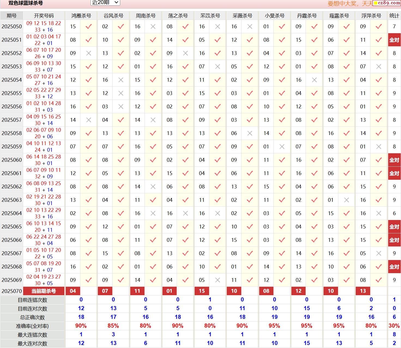
Task: Click the 最大连对次数 row label
Action: click(32, 344)
